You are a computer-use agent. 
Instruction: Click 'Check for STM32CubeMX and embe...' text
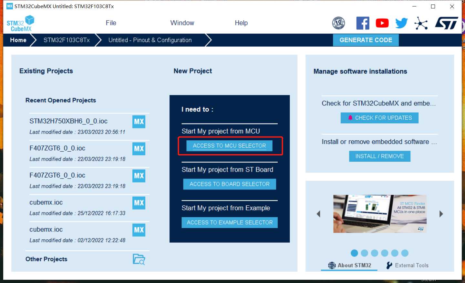pyautogui.click(x=379, y=103)
